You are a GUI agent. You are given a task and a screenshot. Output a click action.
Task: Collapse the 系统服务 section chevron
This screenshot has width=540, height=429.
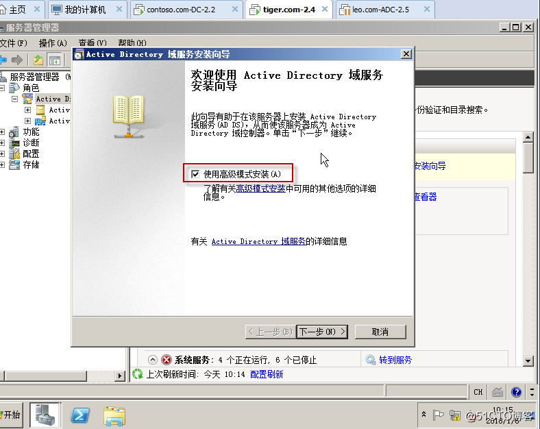(153, 360)
